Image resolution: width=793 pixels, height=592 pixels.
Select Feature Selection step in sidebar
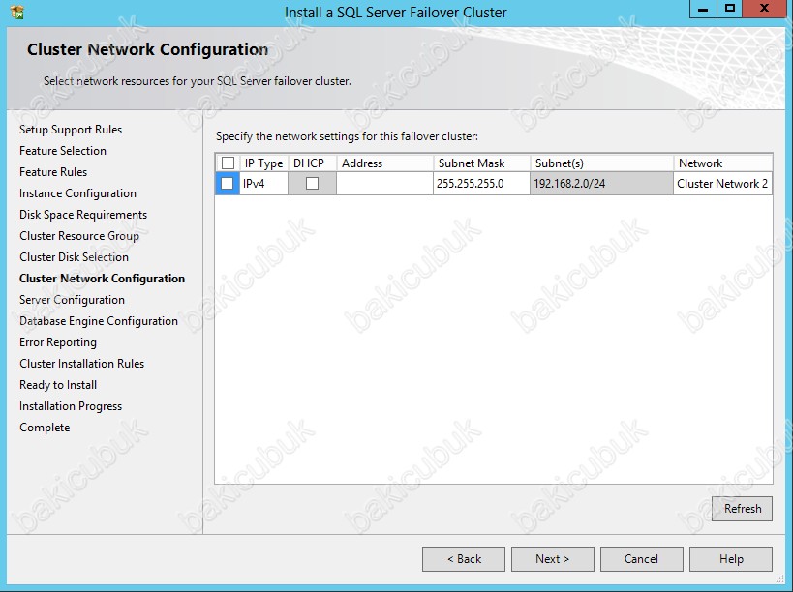click(x=63, y=151)
